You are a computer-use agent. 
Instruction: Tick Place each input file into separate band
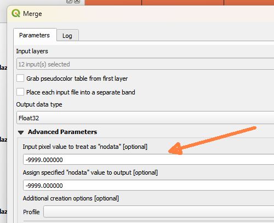(20, 92)
